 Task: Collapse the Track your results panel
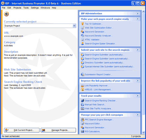tap(138, 96)
